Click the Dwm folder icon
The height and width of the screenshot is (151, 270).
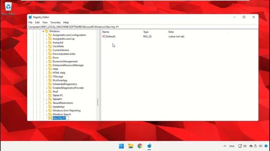point(50,57)
